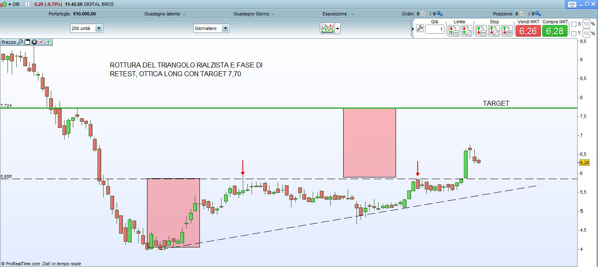Click the Qtà quantity input field

click(x=435, y=30)
